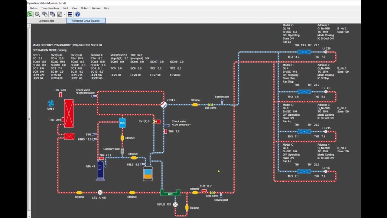
Task: Click the Address 2 O/F Stopping text
Action: 291,75
